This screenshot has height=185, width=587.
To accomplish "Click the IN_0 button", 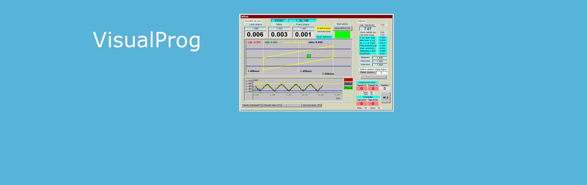I will pyautogui.click(x=386, y=98).
